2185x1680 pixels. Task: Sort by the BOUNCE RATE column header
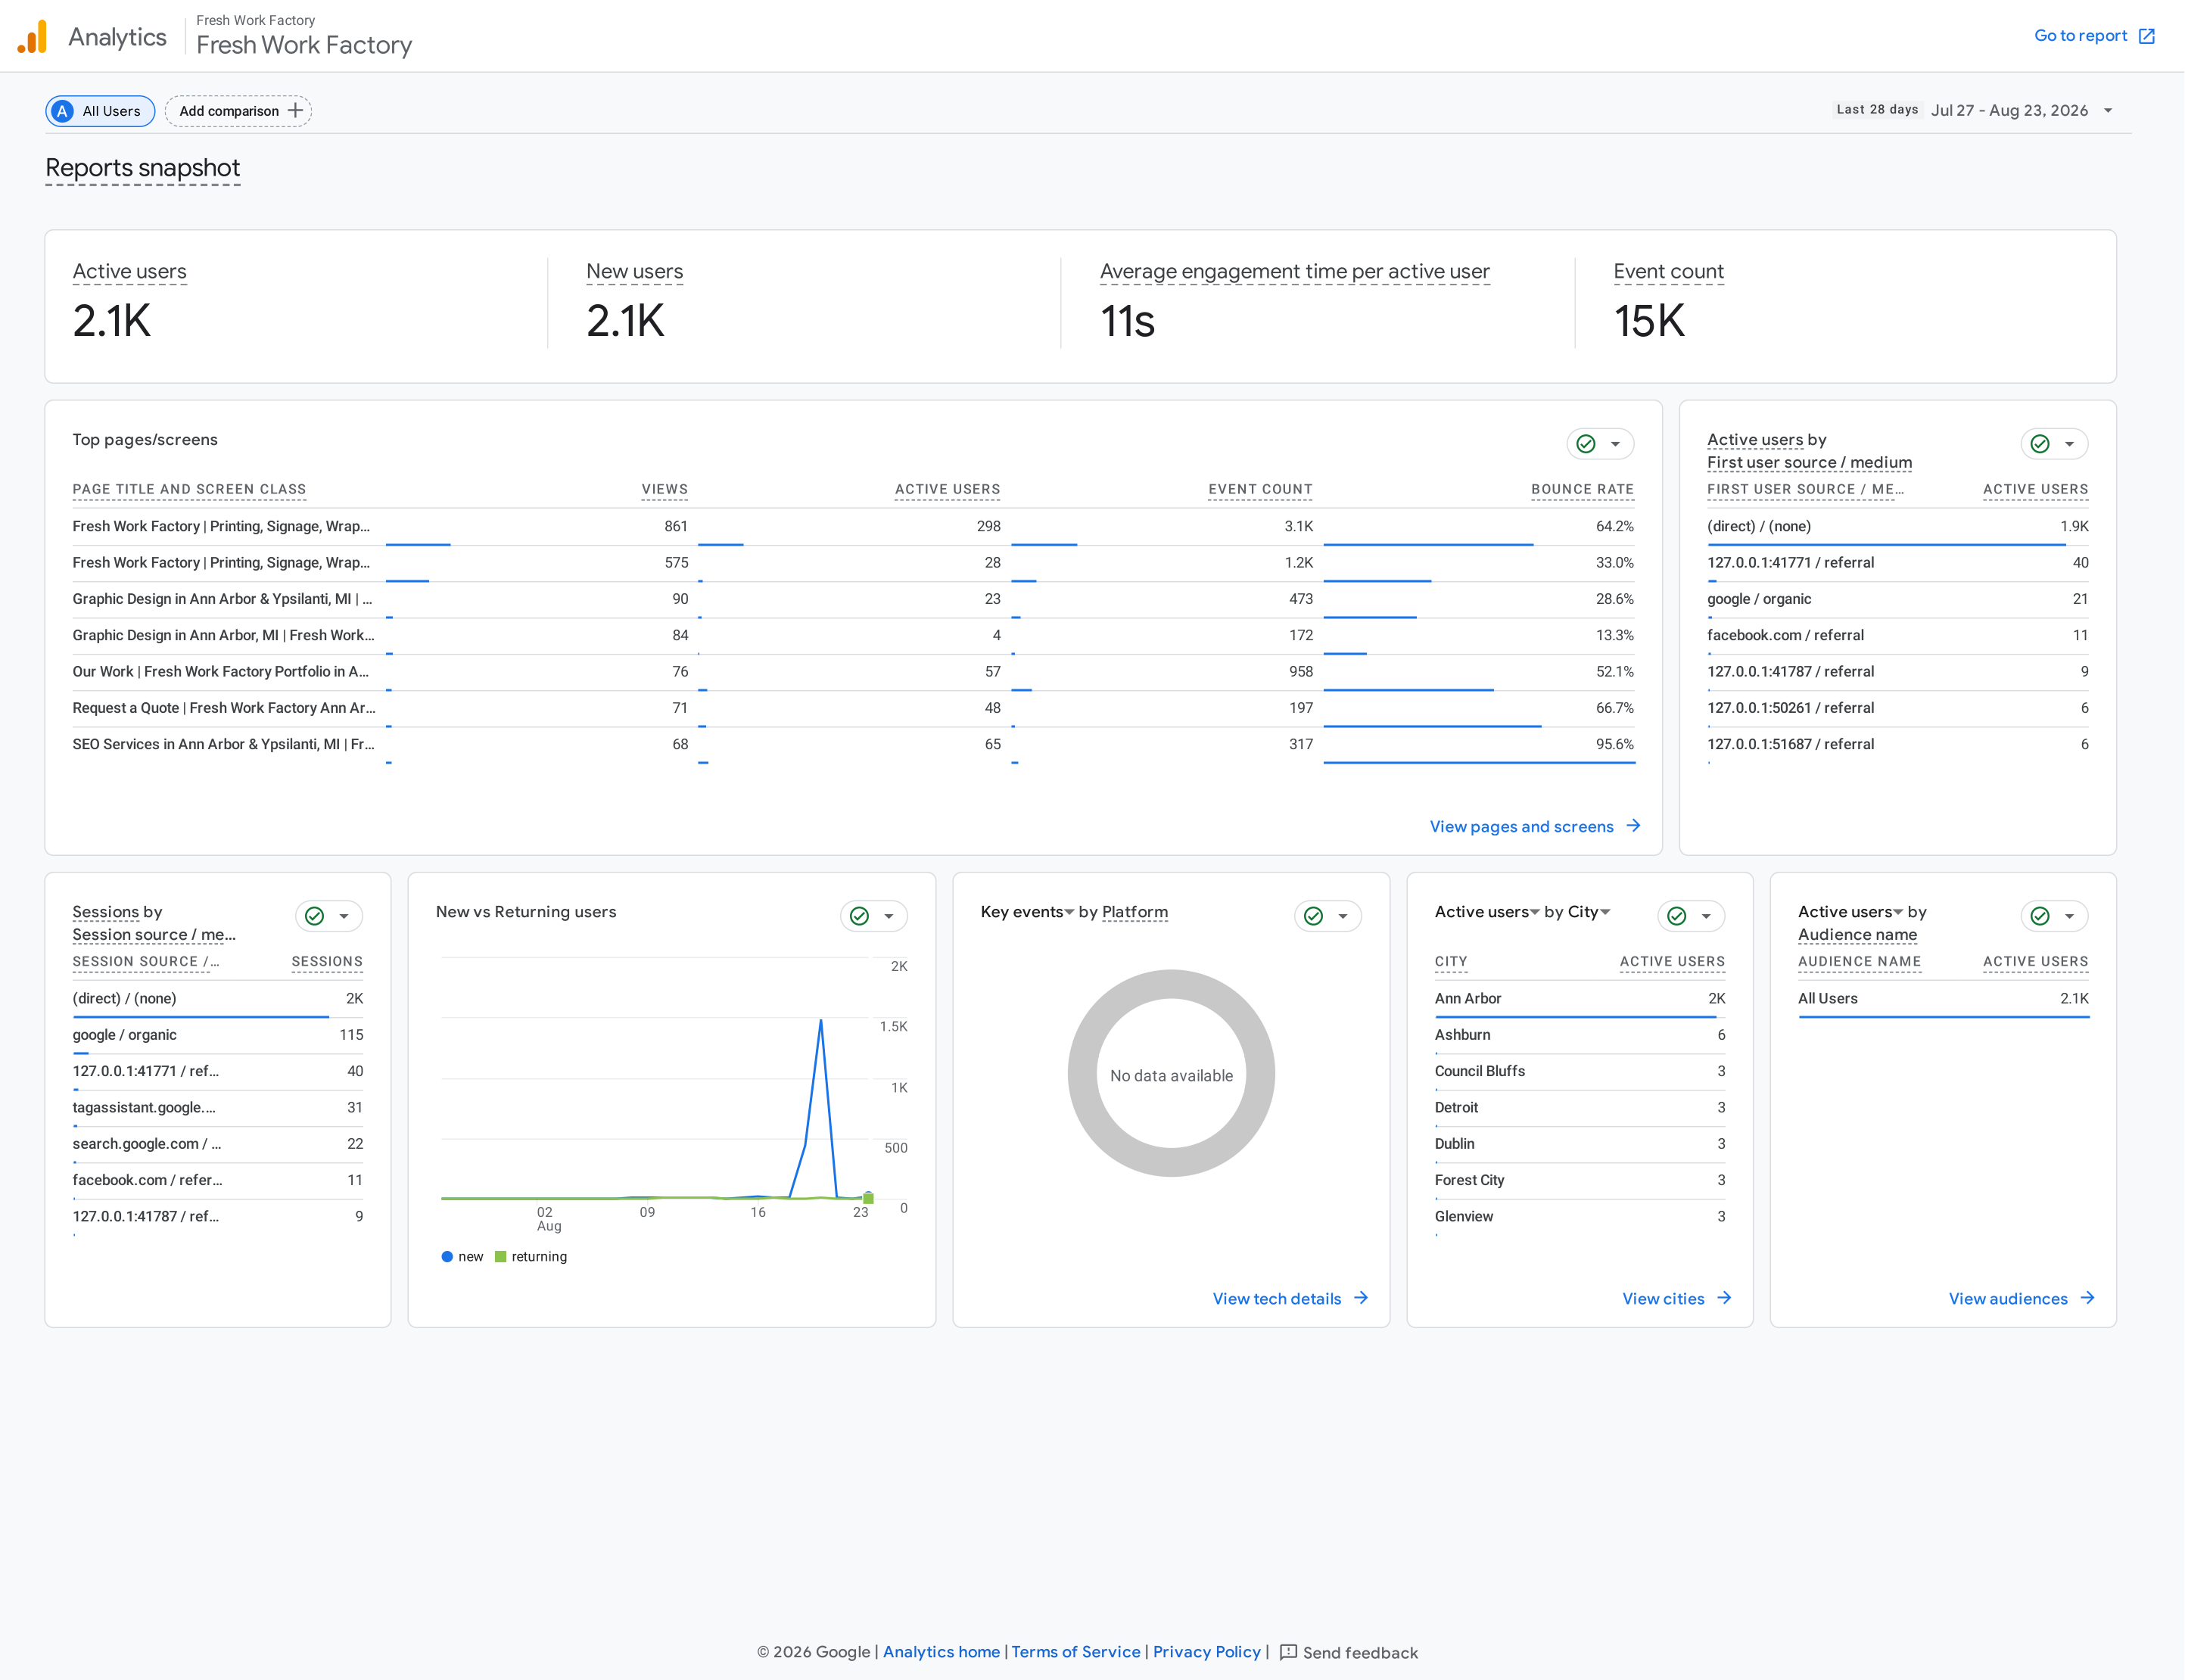[x=1582, y=490]
